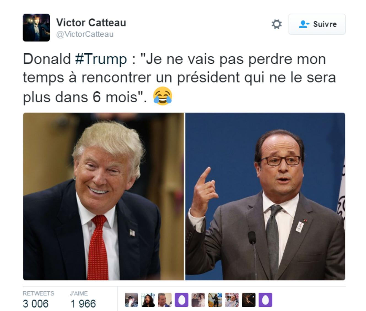Open the first purple egg avatar
366x311 pixels.
pyautogui.click(x=182, y=300)
